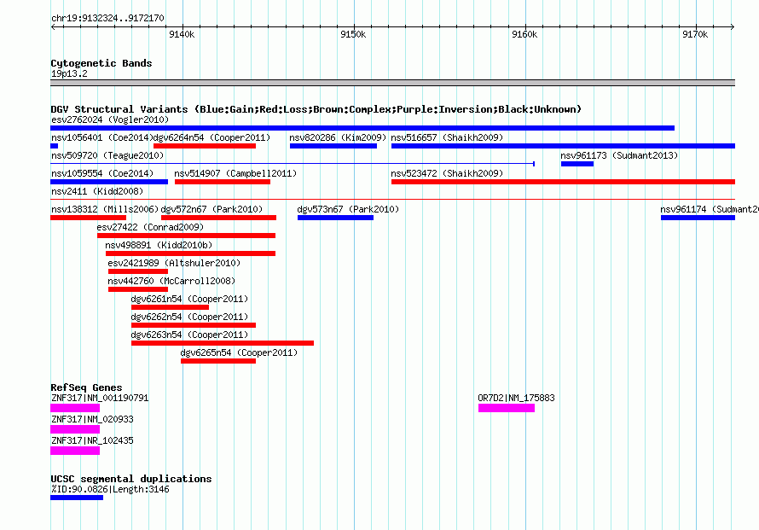Select the blue esv2762024 gain bar
The image size is (759, 530).
pyautogui.click(x=362, y=128)
